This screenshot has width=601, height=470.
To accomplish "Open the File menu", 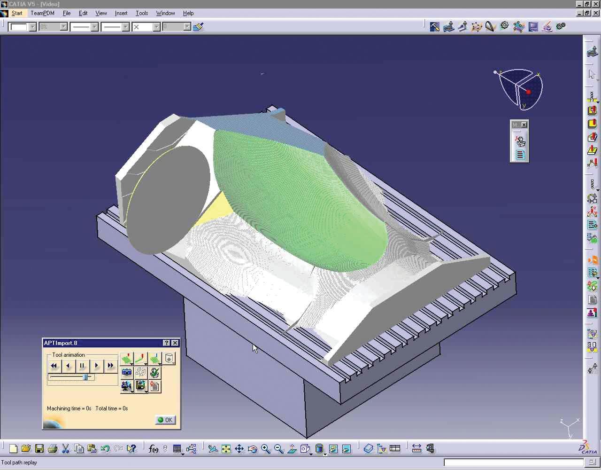I will point(67,13).
